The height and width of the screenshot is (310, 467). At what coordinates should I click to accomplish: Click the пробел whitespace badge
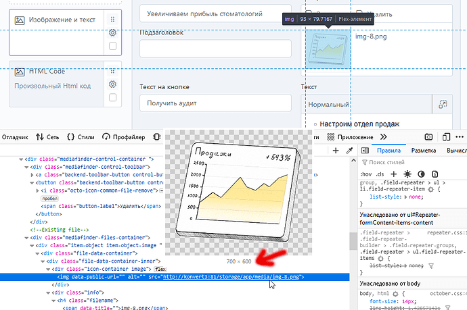pos(49,199)
